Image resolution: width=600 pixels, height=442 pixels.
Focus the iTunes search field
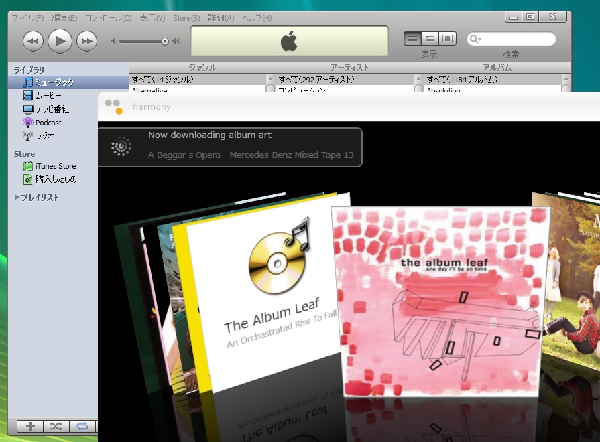(512, 39)
